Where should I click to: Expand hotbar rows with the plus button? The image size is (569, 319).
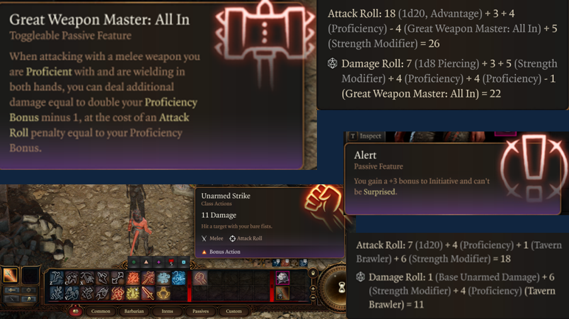tap(313, 289)
